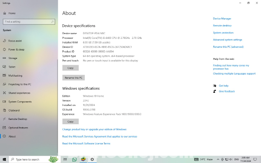Click the Give feedback link
The width and height of the screenshot is (261, 163).
(227, 91)
